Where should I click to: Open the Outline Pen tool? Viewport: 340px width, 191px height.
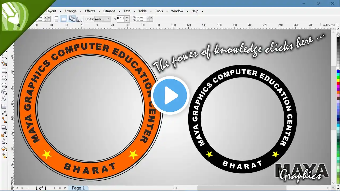(4, 141)
